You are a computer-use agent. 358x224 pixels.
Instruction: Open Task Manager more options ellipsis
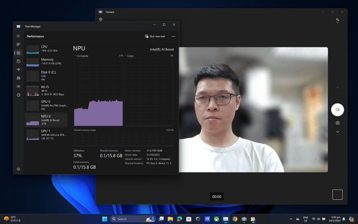[x=173, y=36]
